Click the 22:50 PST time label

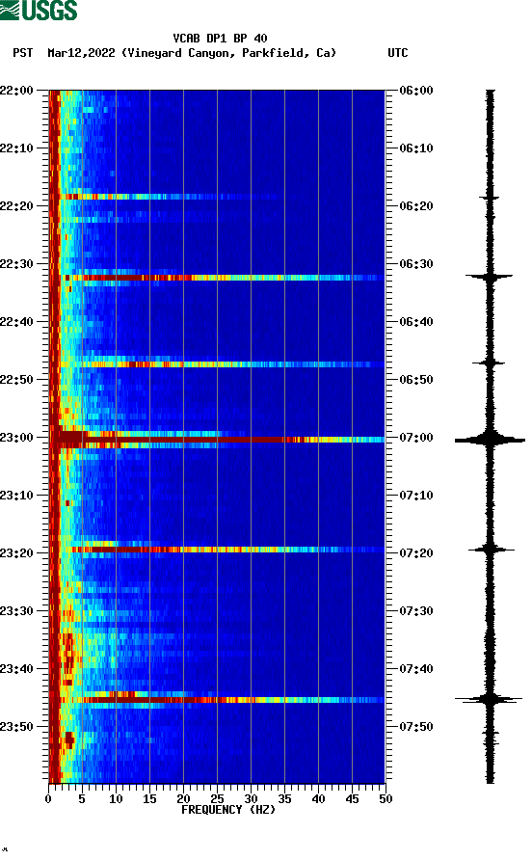pyautogui.click(x=16, y=380)
